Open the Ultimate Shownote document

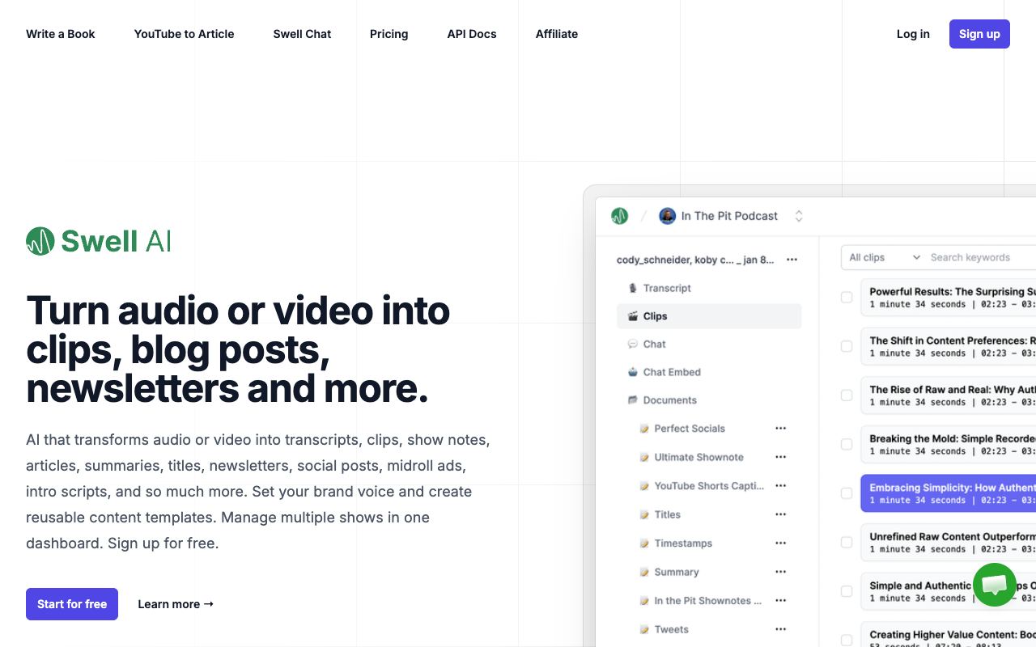pos(699,457)
